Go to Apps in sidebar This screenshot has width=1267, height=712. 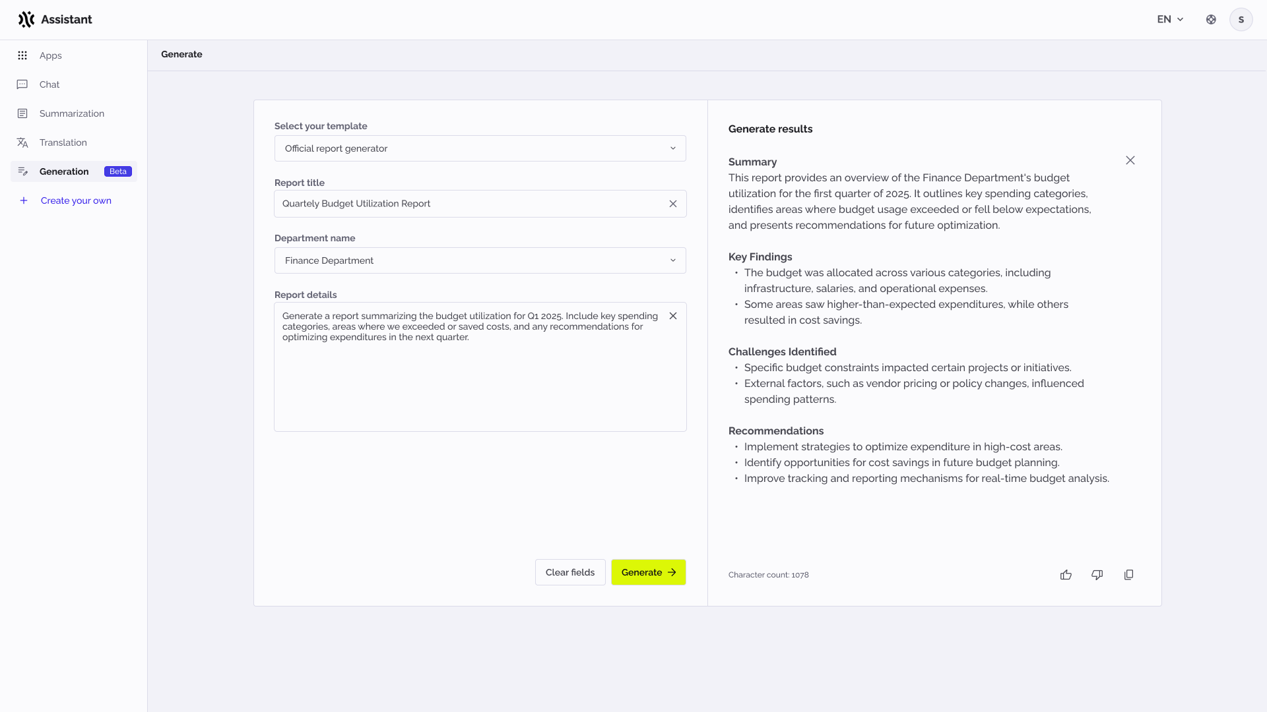(50, 55)
